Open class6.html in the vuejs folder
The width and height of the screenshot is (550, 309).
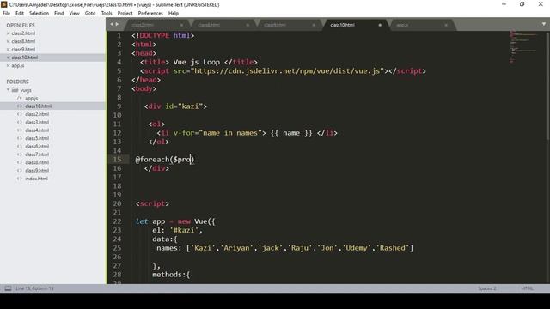click(x=37, y=147)
